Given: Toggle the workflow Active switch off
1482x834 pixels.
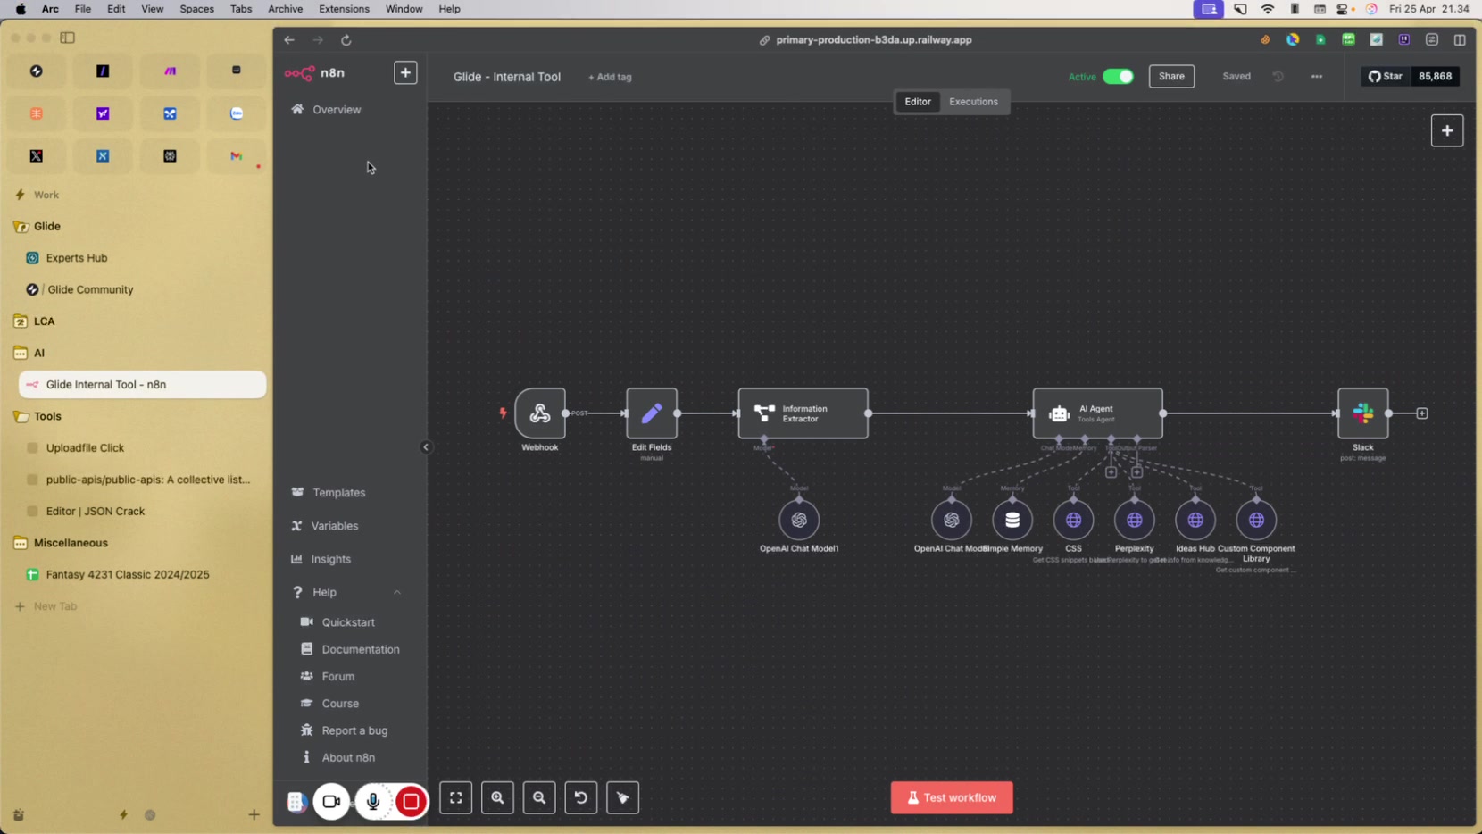Looking at the screenshot, I should pos(1118,77).
